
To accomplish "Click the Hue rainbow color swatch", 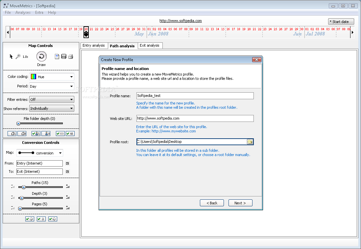I will pyautogui.click(x=34, y=77).
